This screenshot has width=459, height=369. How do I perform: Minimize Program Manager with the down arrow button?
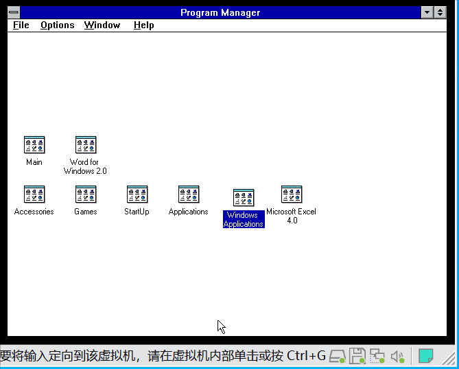427,12
